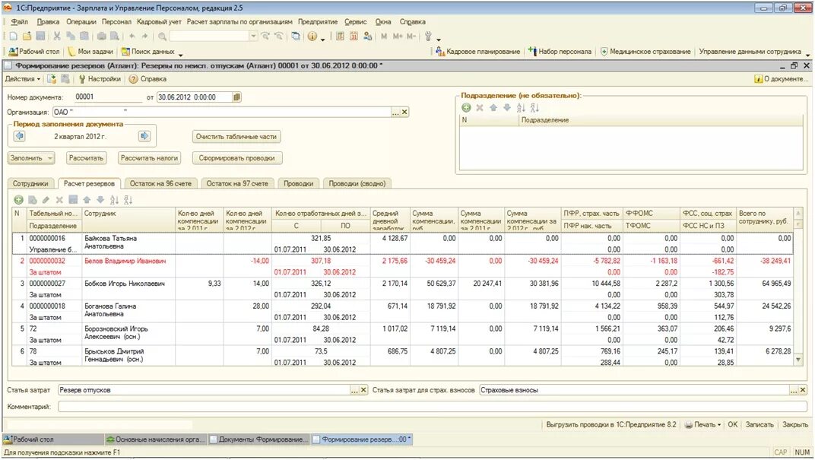This screenshot has width=815, height=460.
Task: Click the Рассчитать button
Action: pyautogui.click(x=86, y=158)
